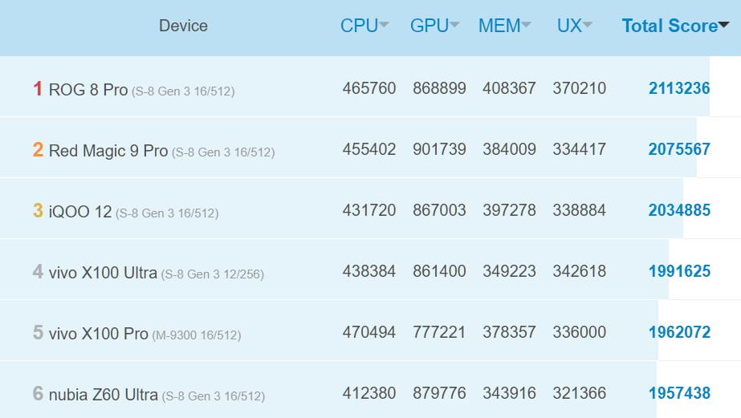Click total score 2113236
The height and width of the screenshot is (418, 741).
point(679,88)
